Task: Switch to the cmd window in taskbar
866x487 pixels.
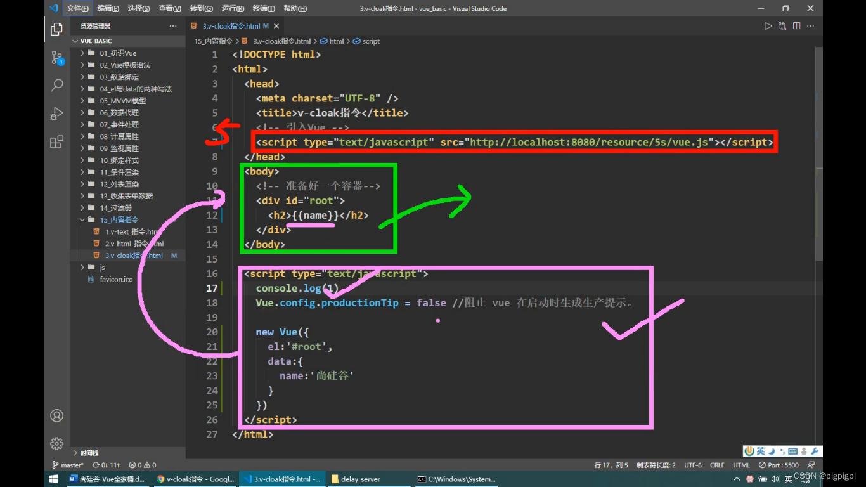Action: (x=456, y=479)
